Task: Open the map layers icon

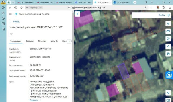Action: 168,24
